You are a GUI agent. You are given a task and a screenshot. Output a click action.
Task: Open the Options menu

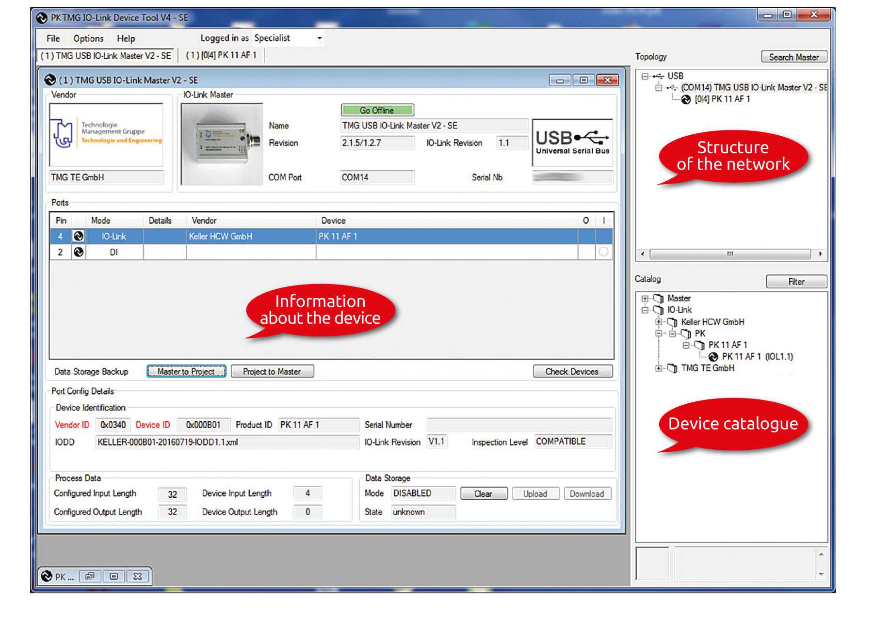pos(88,39)
